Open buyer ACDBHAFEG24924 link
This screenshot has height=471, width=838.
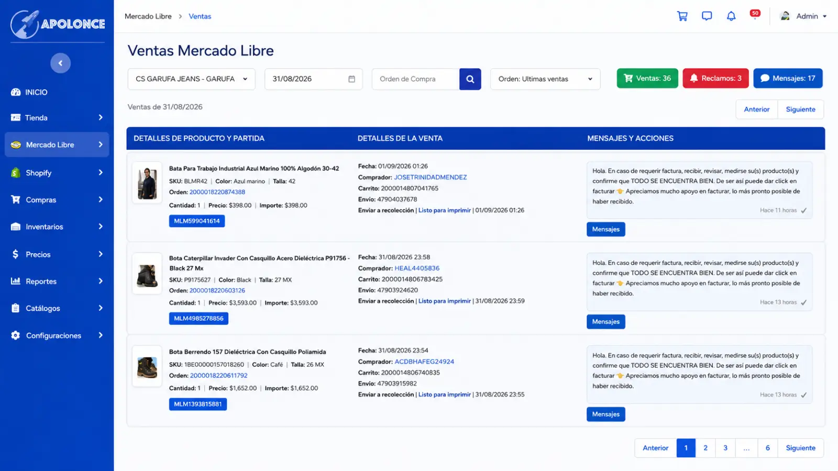point(424,362)
